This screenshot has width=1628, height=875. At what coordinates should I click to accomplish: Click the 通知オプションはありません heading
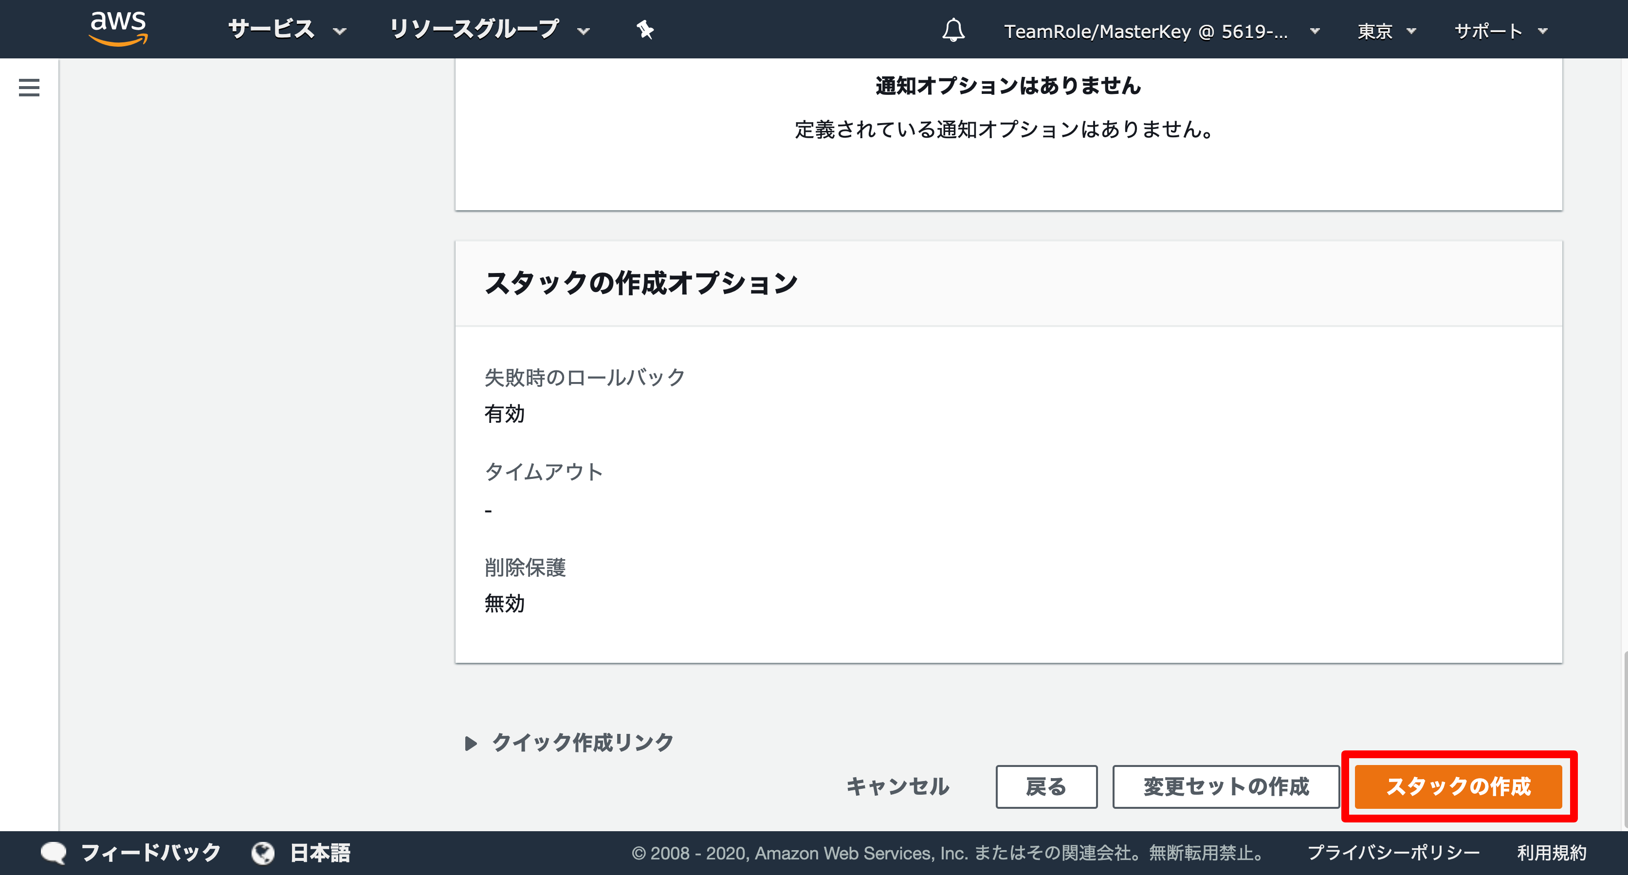[1008, 85]
